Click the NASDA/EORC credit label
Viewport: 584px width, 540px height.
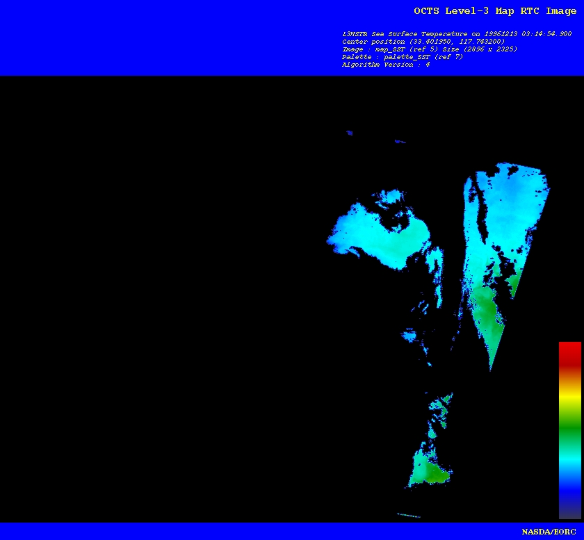[x=549, y=532]
